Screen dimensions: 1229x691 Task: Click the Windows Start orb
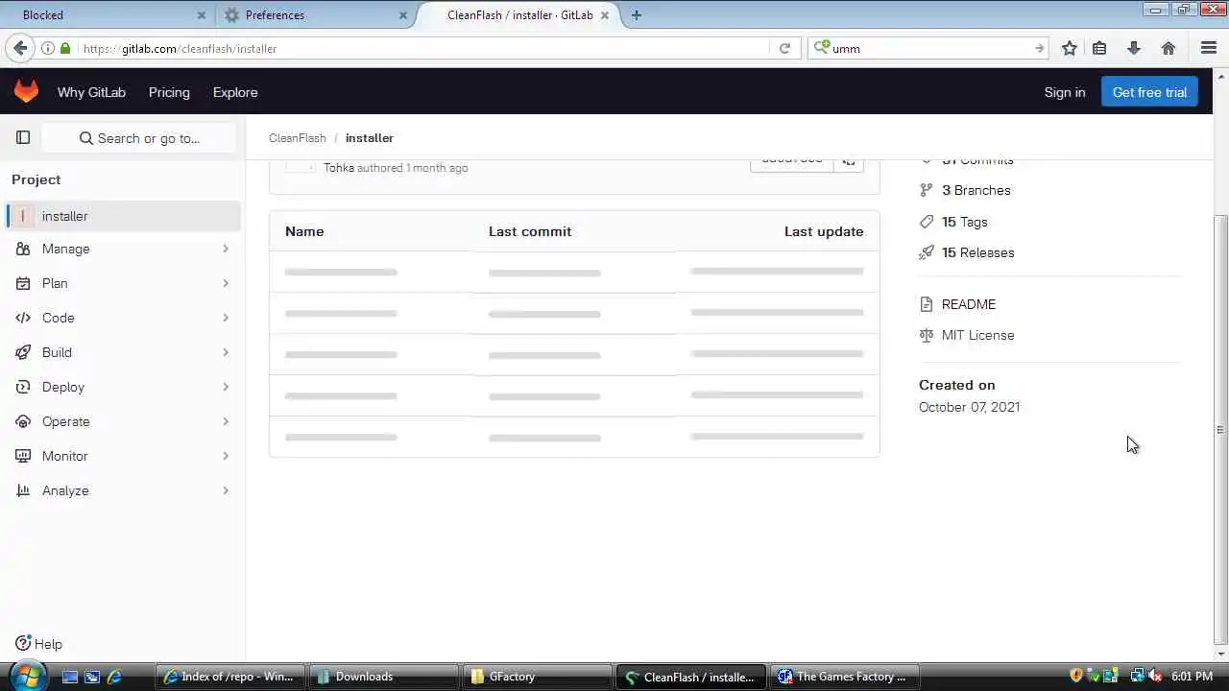click(26, 676)
